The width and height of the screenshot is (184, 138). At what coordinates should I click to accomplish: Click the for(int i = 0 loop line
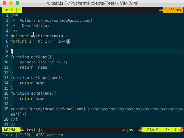(x=40, y=41)
